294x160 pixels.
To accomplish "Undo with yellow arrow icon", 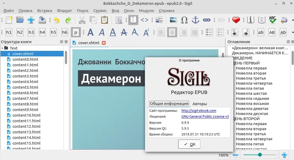I will pos(56,20).
